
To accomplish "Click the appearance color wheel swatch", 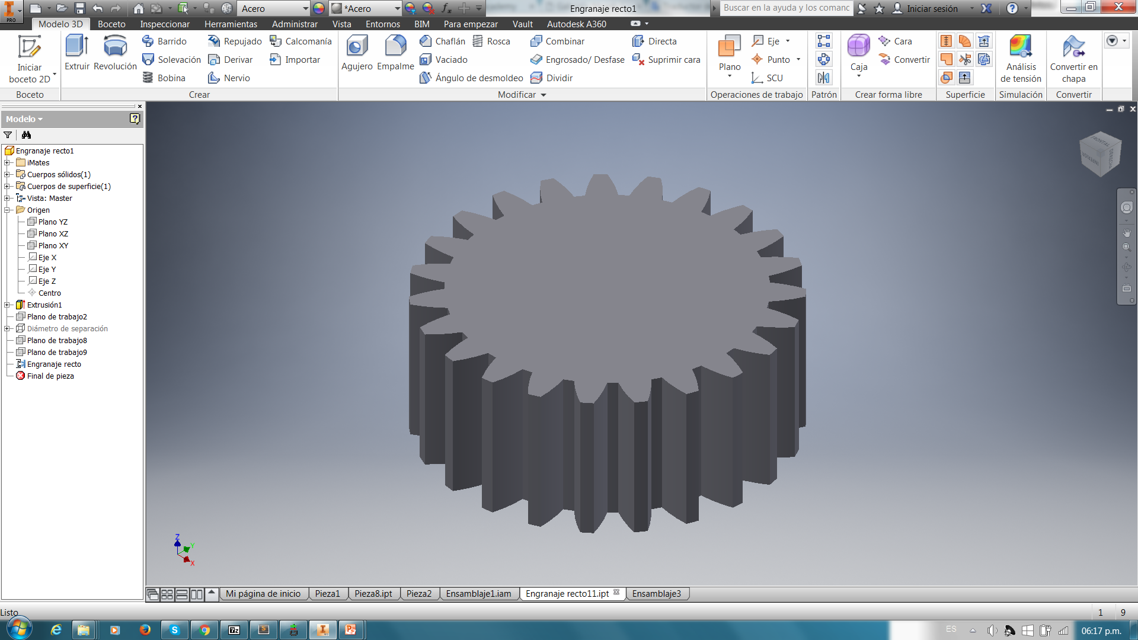I will [319, 8].
